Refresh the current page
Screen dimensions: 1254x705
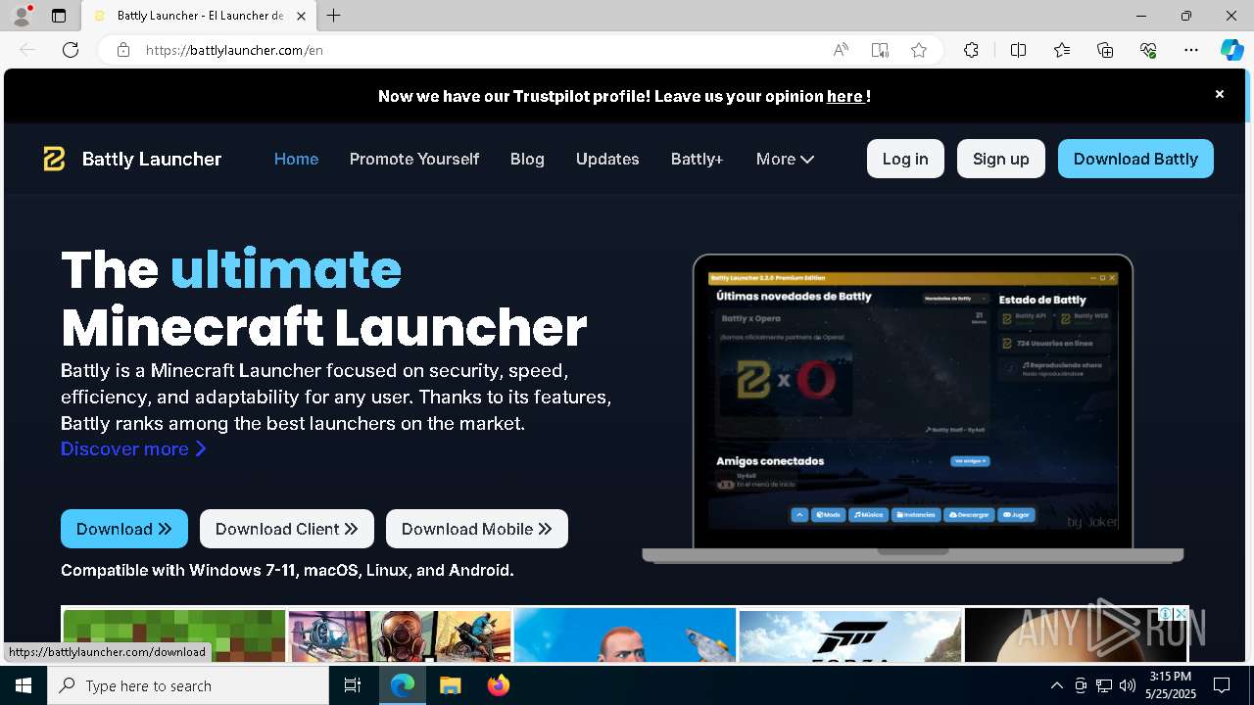point(71,50)
